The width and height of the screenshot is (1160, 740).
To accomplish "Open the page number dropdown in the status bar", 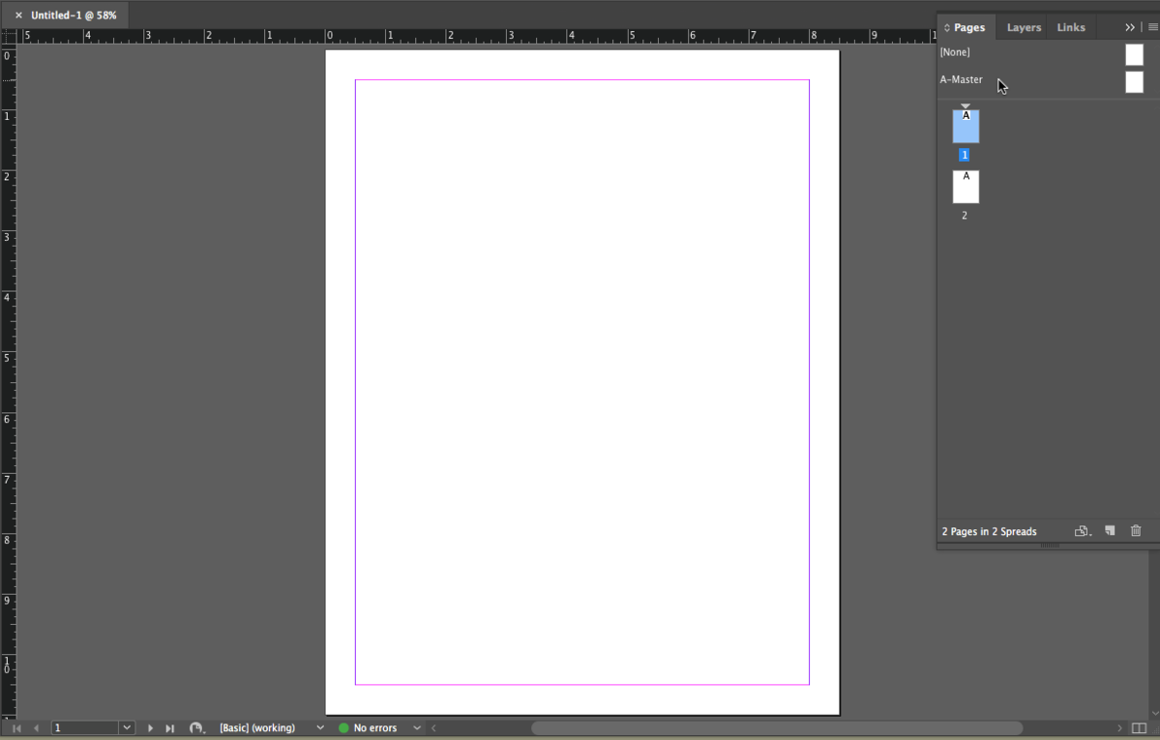I will tap(126, 728).
